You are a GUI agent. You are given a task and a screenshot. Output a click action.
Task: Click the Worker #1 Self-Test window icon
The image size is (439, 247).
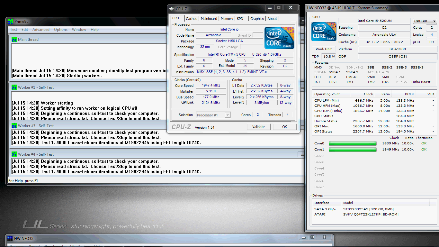(x=14, y=87)
